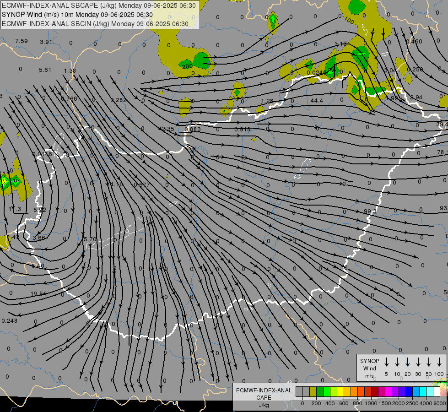
Task: Click the 50 m/s wind arrow in legend
Action: [x=429, y=362]
